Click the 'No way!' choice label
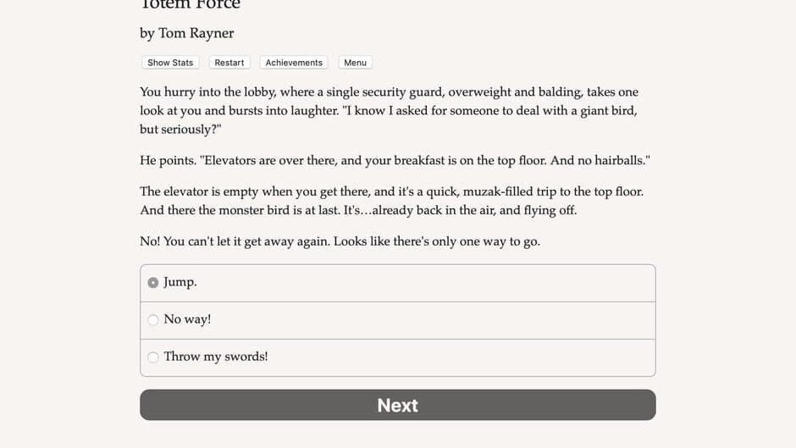796x448 pixels. click(187, 319)
